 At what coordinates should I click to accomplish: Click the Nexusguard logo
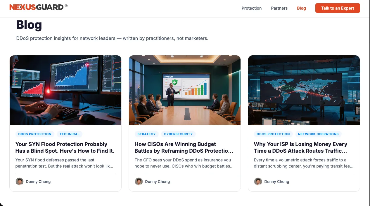tap(38, 7)
